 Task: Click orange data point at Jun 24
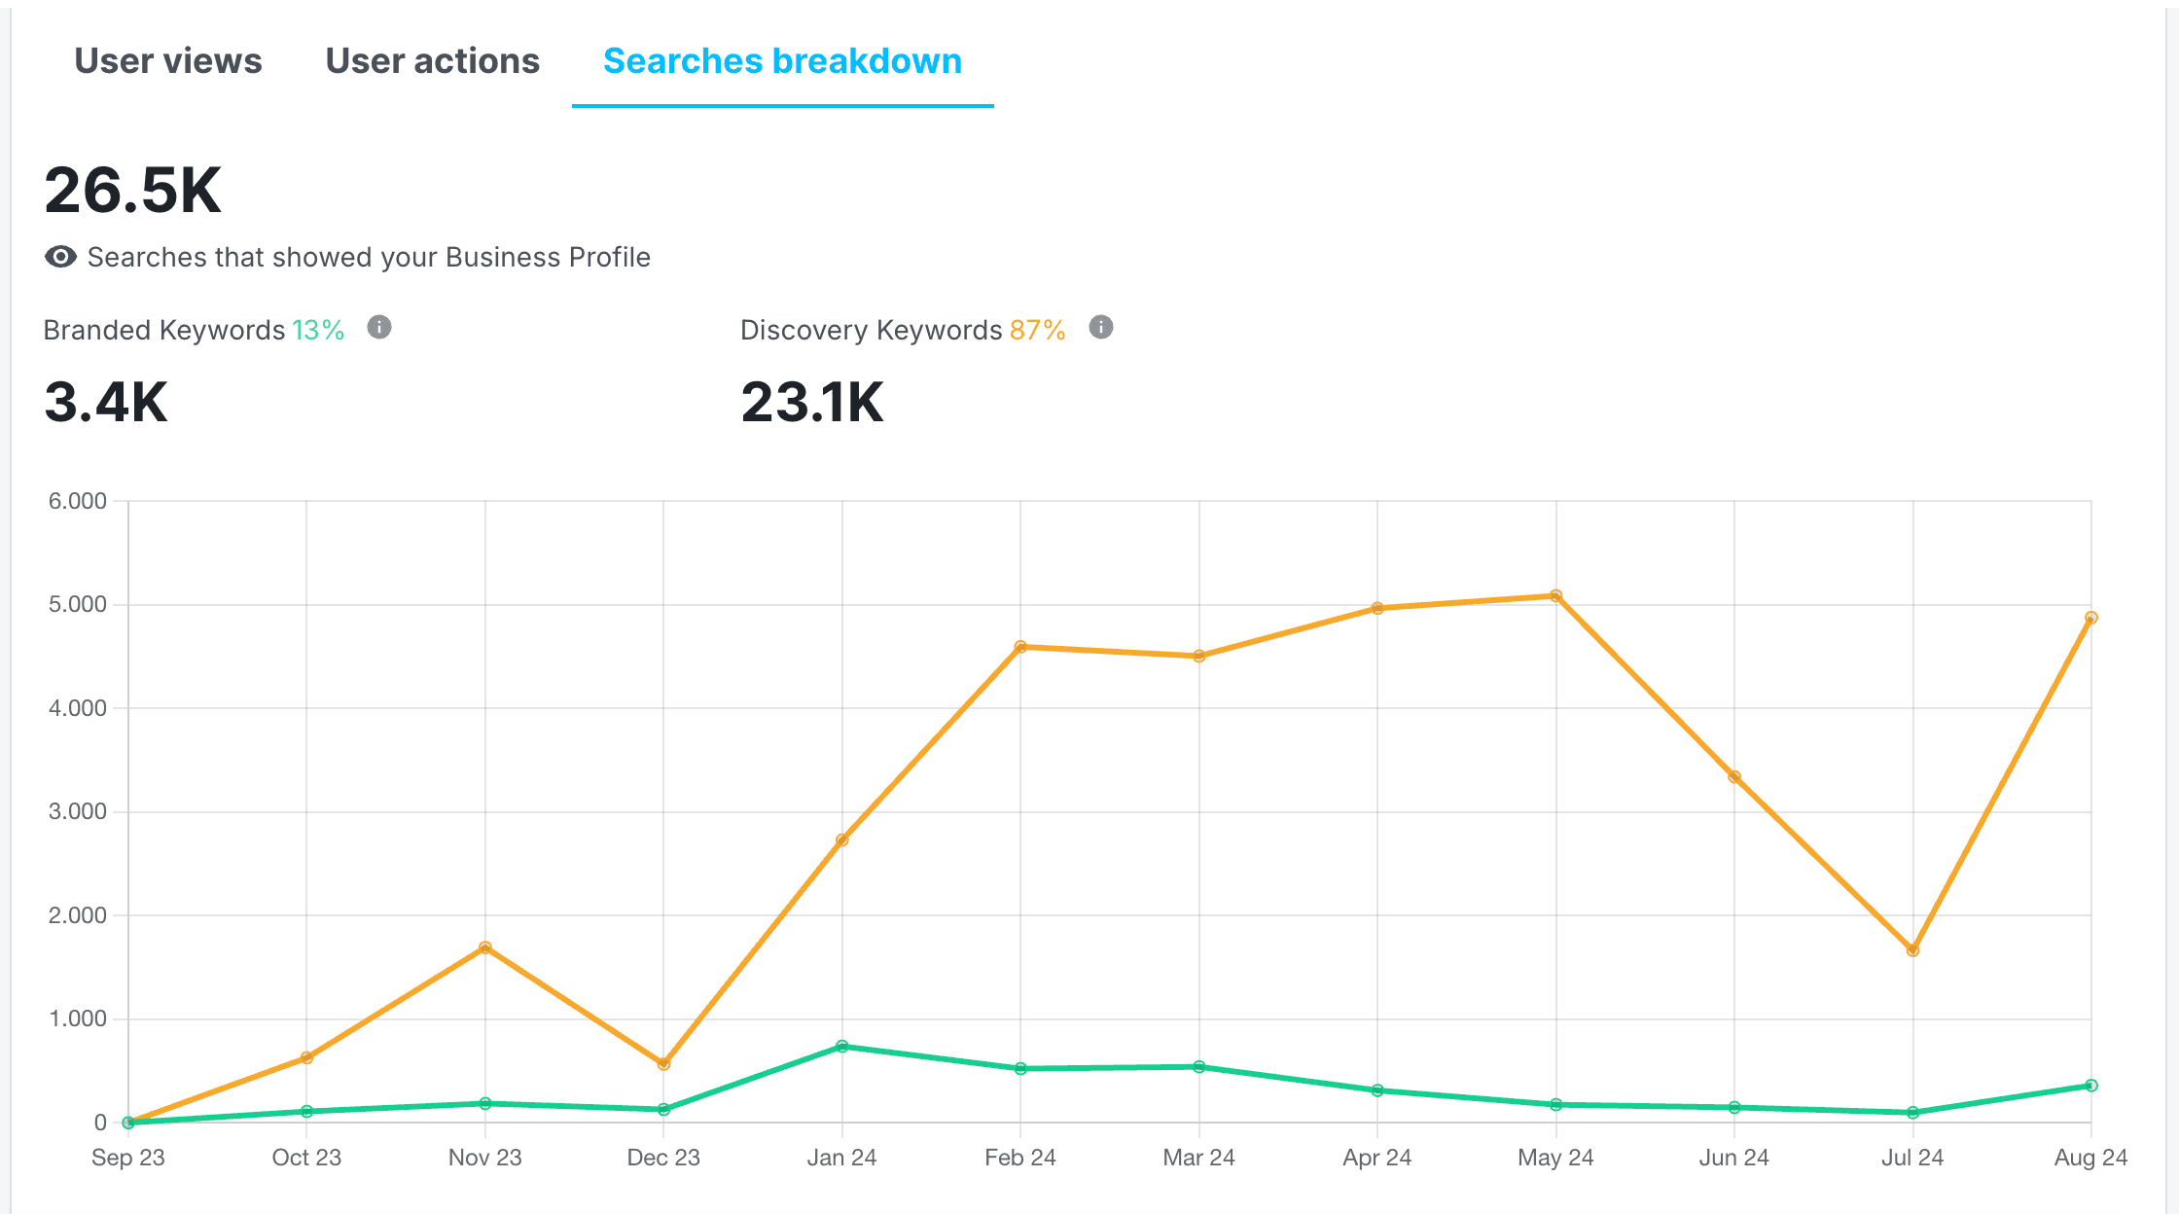click(1734, 777)
